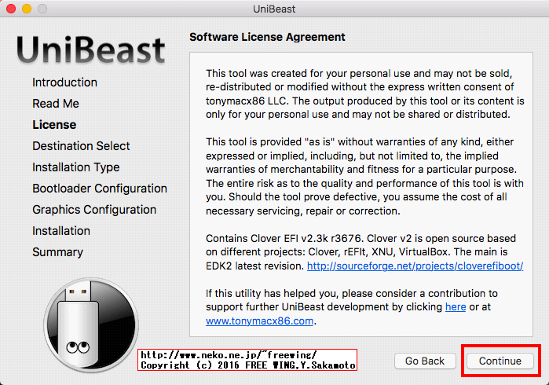549x385 pixels.
Task: Select the Read Me step
Action: [56, 104]
